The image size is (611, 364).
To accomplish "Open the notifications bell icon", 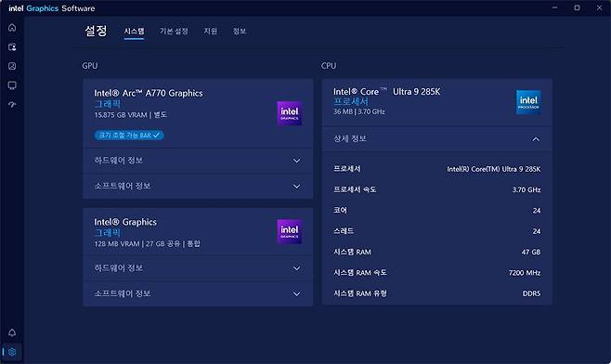I will pyautogui.click(x=12, y=332).
